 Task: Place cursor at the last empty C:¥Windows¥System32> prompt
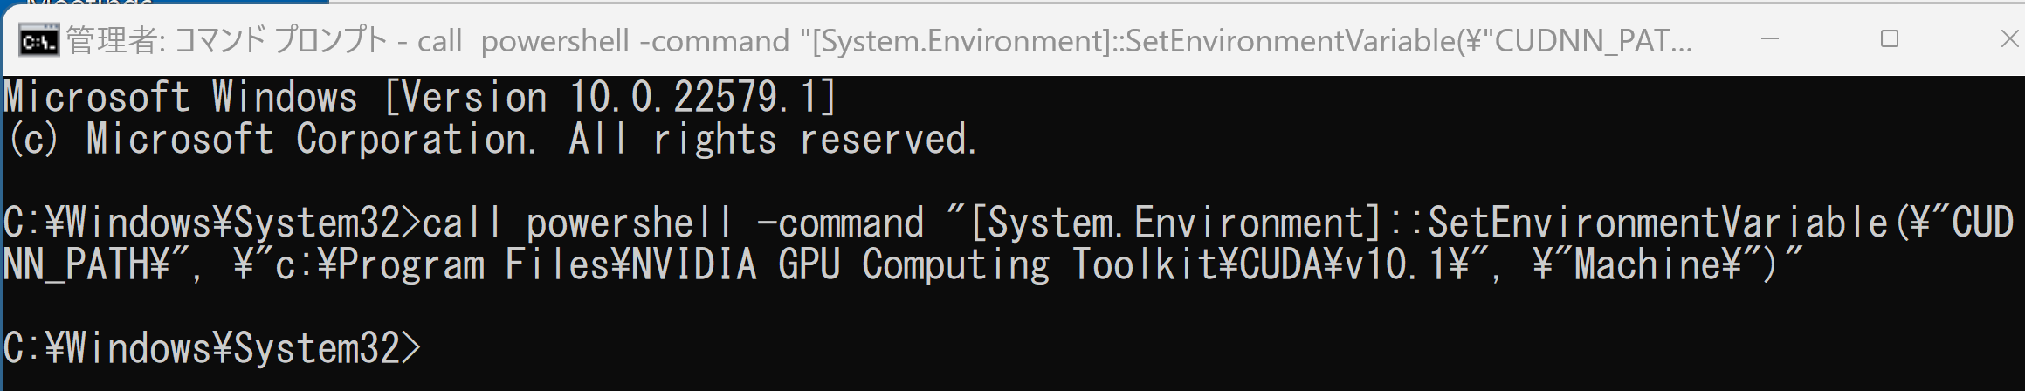pos(212,349)
